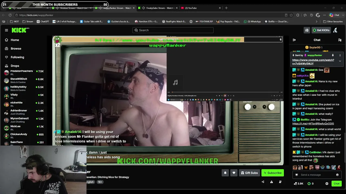Send message with the Chat button
Viewport: 346px width, 194px height.
[x=337, y=184]
